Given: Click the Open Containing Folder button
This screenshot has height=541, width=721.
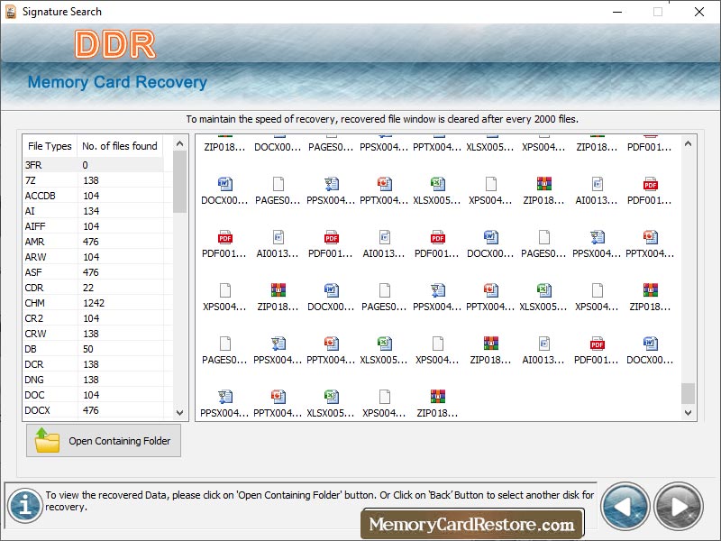Looking at the screenshot, I should (x=104, y=441).
